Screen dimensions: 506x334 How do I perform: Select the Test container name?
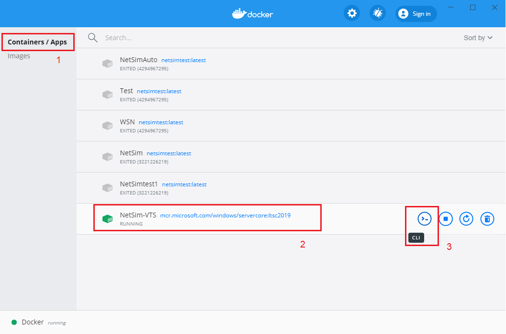(126, 91)
